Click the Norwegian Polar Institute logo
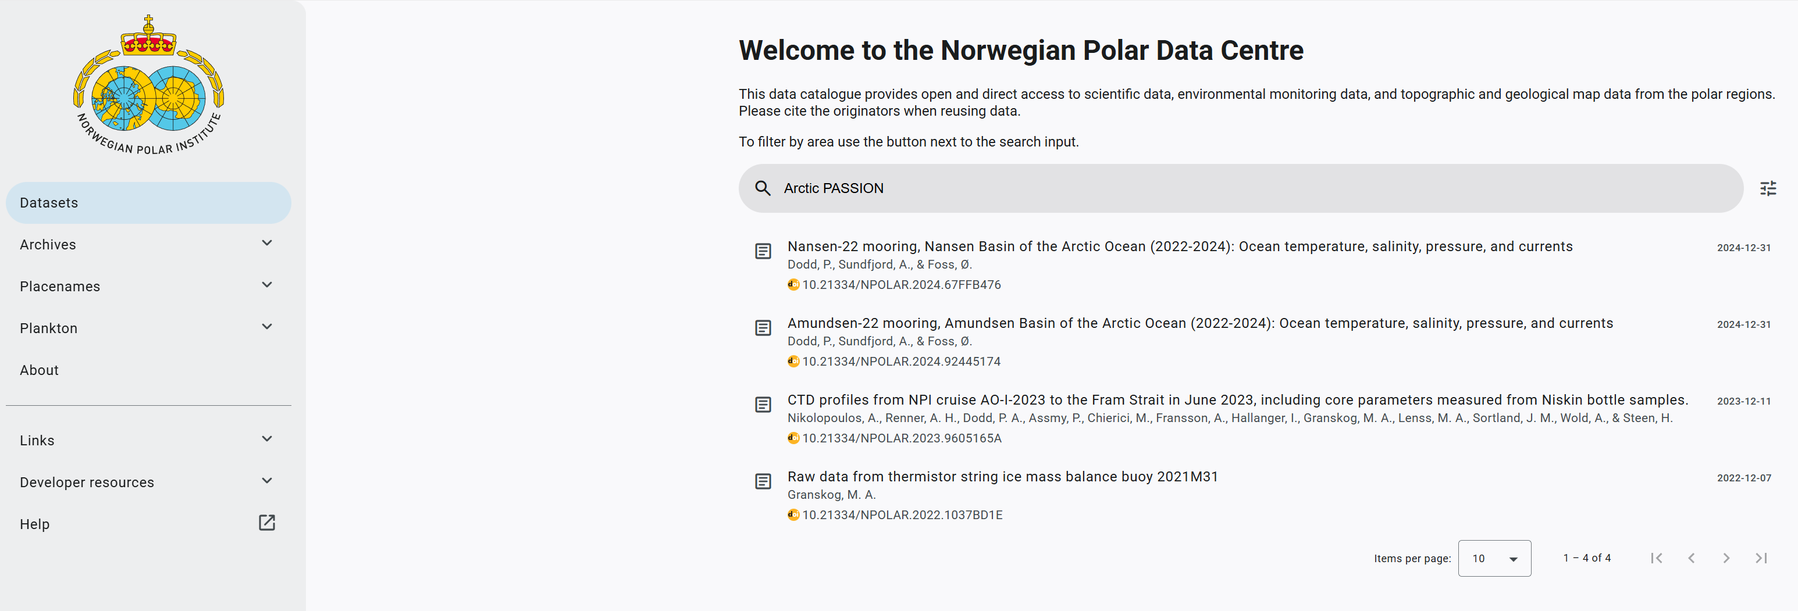Viewport: 1798px width, 611px height. tap(149, 86)
